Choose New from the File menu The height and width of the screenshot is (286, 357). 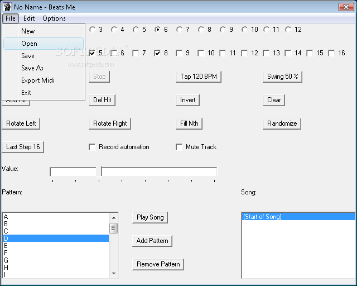tap(44, 31)
